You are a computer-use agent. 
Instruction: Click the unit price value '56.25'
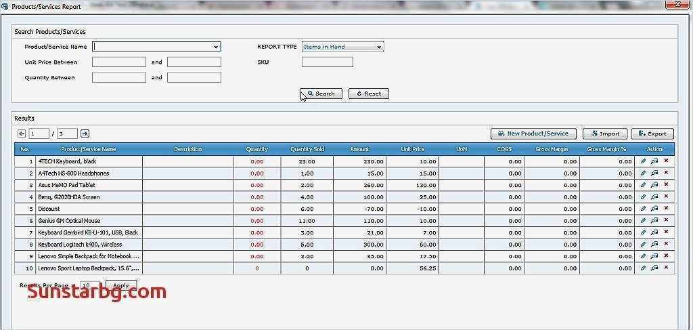tap(428, 268)
